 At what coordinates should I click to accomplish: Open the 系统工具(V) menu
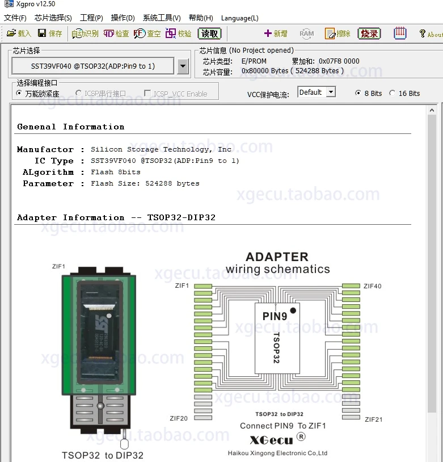click(162, 18)
